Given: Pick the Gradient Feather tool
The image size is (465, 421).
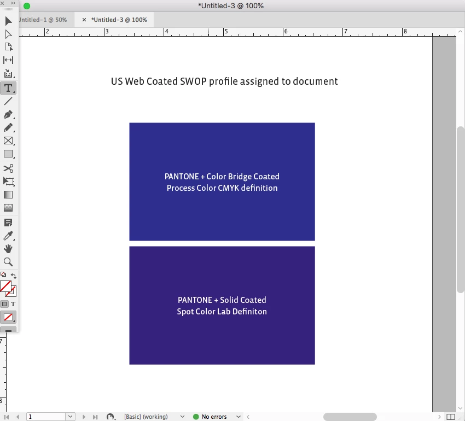Looking at the screenshot, I should pyautogui.click(x=8, y=208).
